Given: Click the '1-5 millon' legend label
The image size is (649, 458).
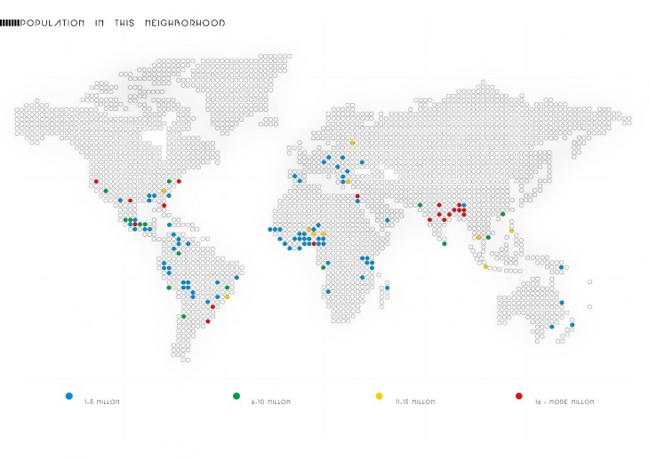Looking at the screenshot, I should (102, 402).
